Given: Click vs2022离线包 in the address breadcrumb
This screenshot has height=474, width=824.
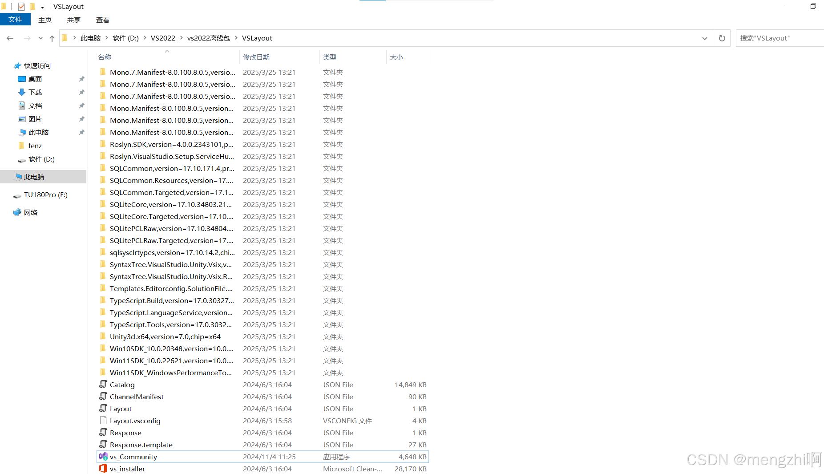Looking at the screenshot, I should pyautogui.click(x=208, y=38).
